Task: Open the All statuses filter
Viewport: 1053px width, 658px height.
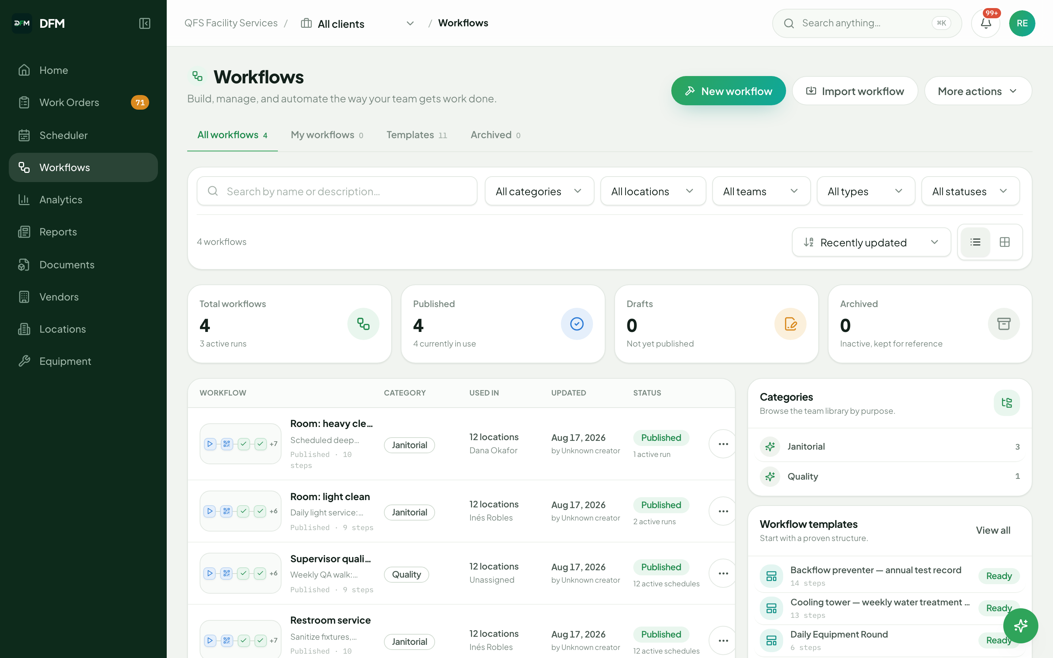Action: click(x=970, y=191)
